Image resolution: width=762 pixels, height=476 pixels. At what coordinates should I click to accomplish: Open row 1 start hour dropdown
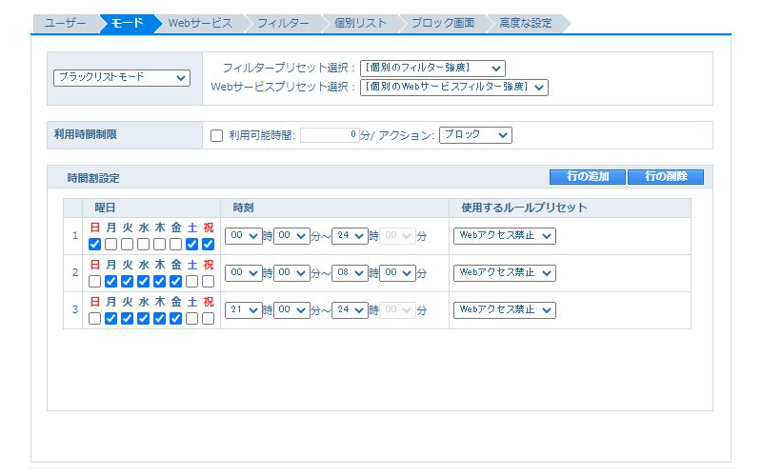click(244, 235)
